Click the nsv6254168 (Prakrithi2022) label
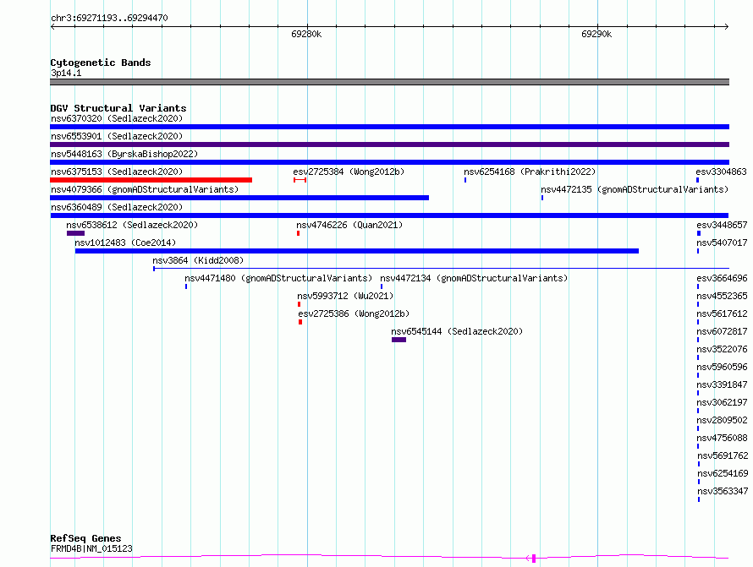753x567 pixels. click(x=530, y=172)
